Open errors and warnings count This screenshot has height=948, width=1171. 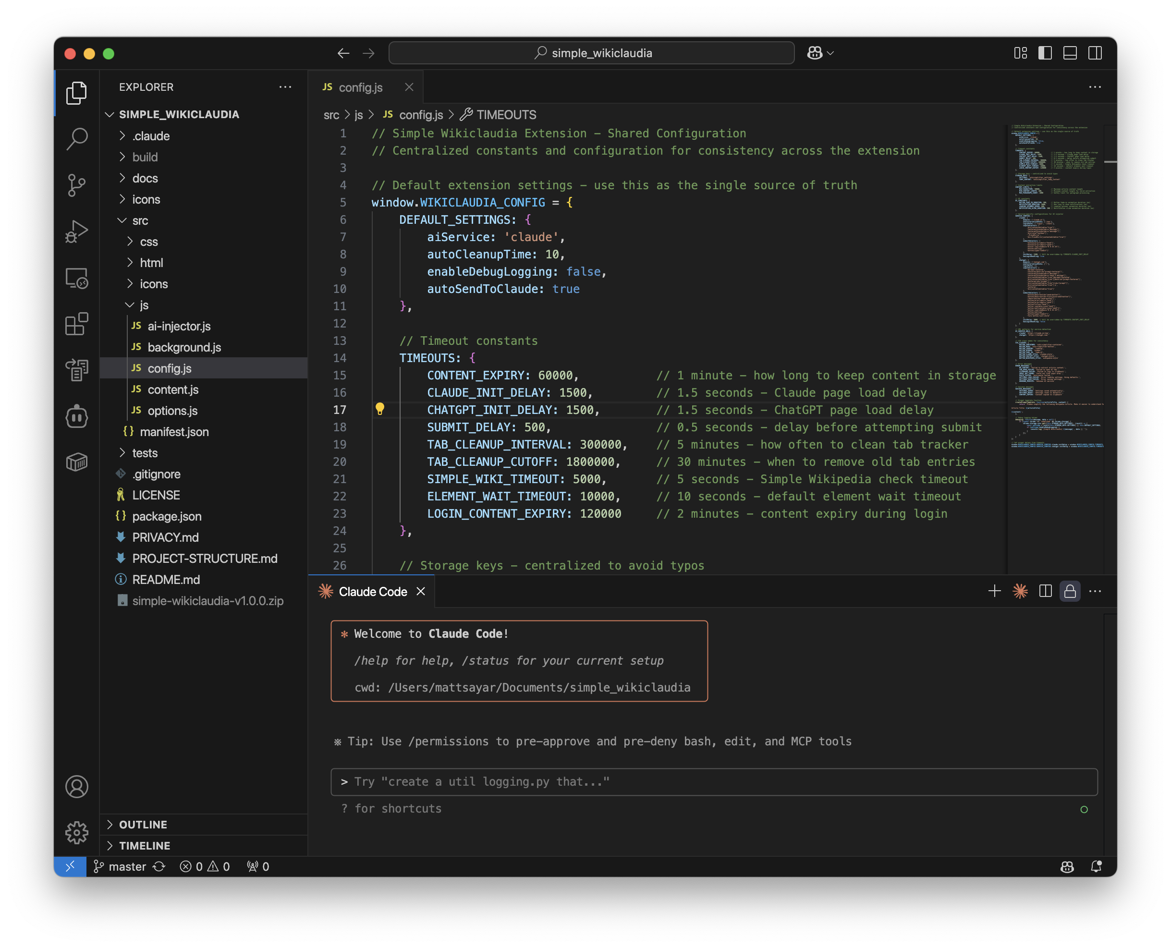205,867
